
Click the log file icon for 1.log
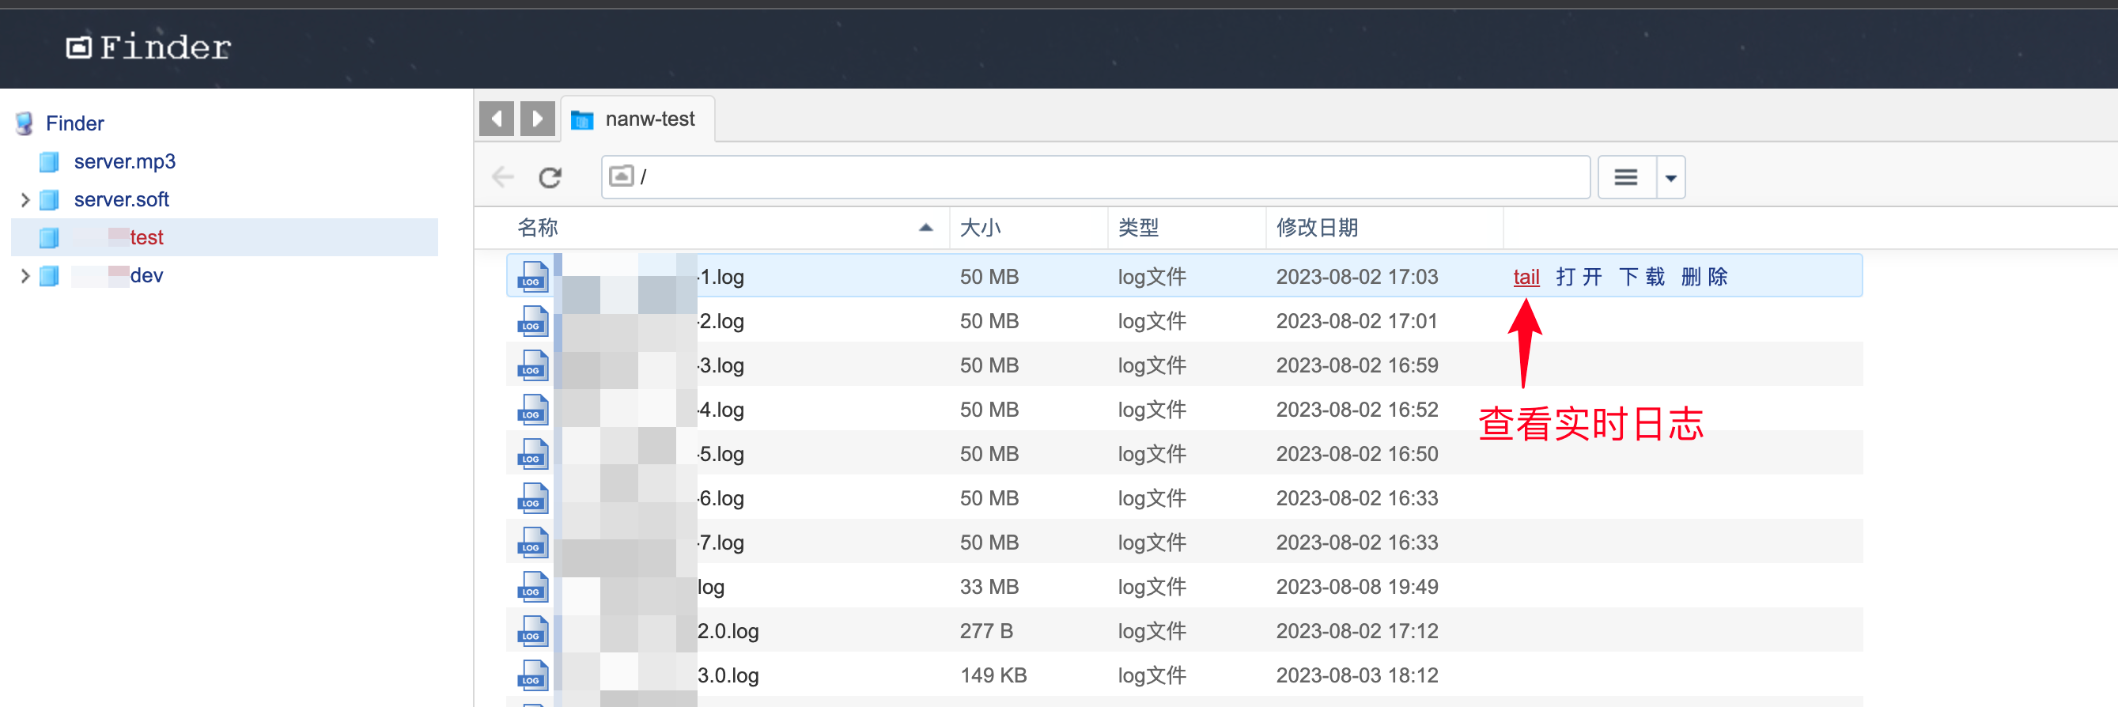[x=533, y=277]
